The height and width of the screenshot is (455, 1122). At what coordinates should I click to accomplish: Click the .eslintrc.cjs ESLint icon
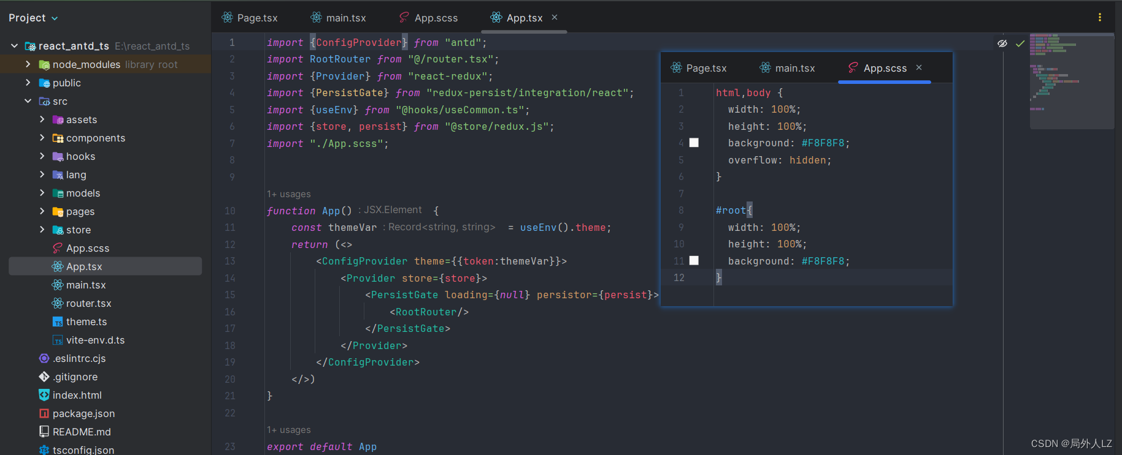[44, 358]
